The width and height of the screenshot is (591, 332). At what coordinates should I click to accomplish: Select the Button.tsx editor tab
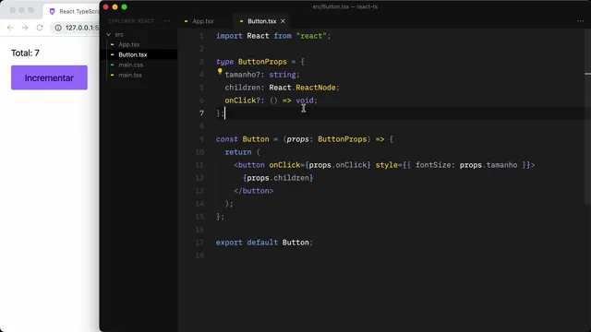(261, 21)
